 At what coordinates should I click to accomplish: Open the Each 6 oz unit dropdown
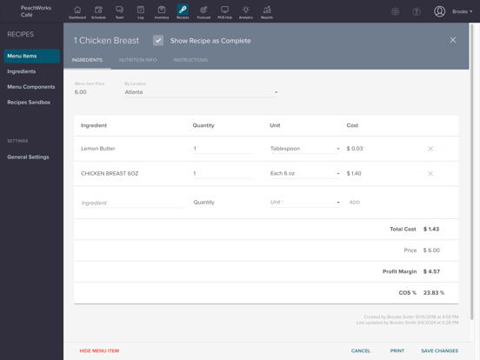[304, 174]
